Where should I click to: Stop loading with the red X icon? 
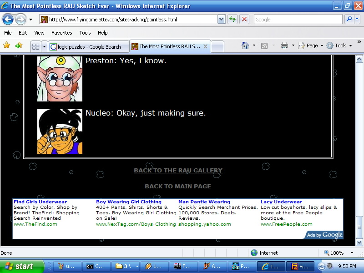click(244, 20)
